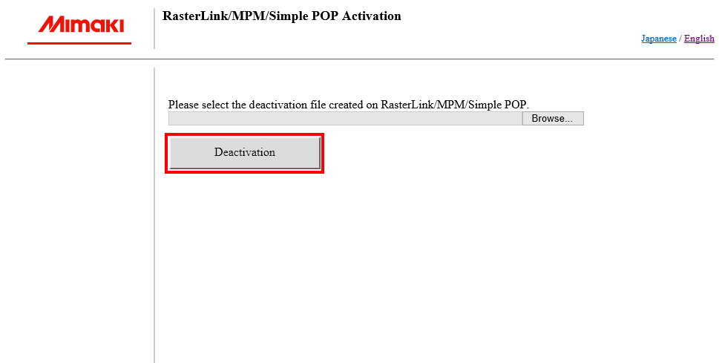Click the slash separator between language links
Screen dimensions: 719x363
(x=680, y=39)
